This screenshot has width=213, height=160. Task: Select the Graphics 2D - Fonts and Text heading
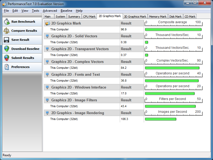76,74
